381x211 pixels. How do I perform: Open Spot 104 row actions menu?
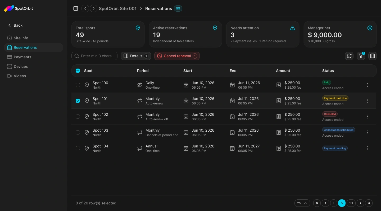click(x=368, y=148)
